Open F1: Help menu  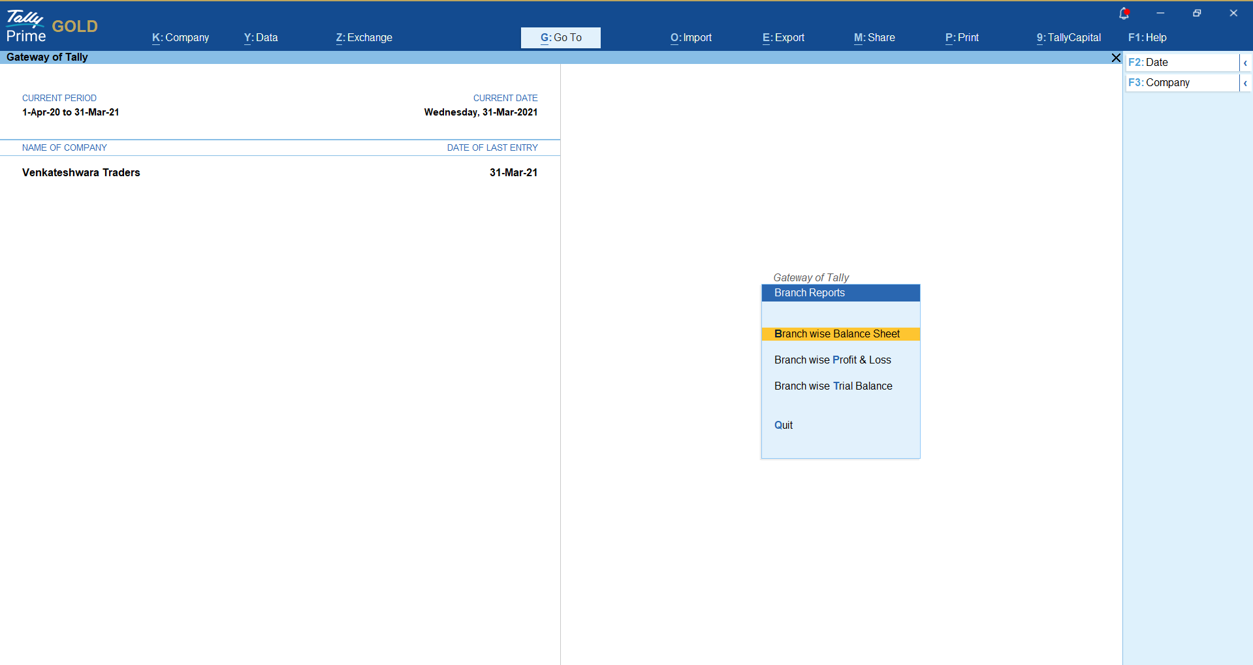pos(1147,38)
